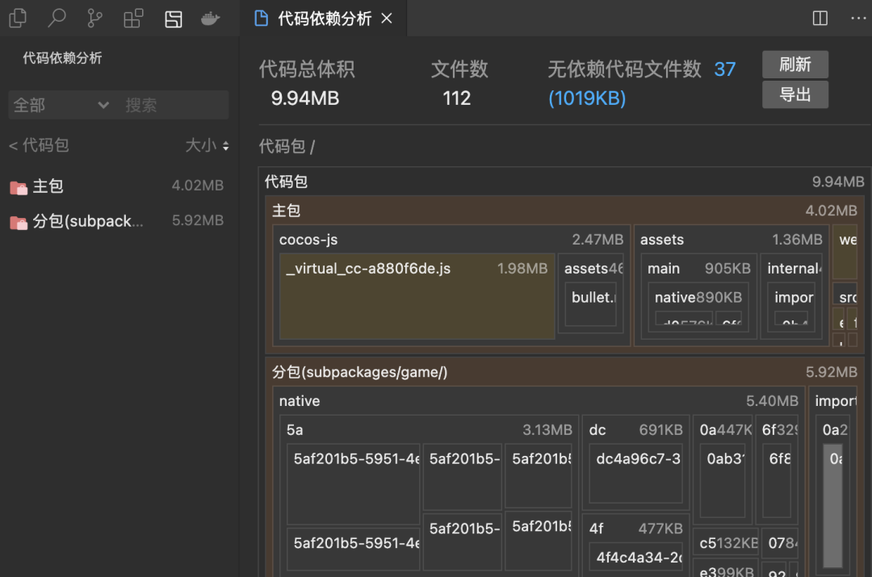
Task: Open the c5 132KB block
Action: (x=726, y=542)
